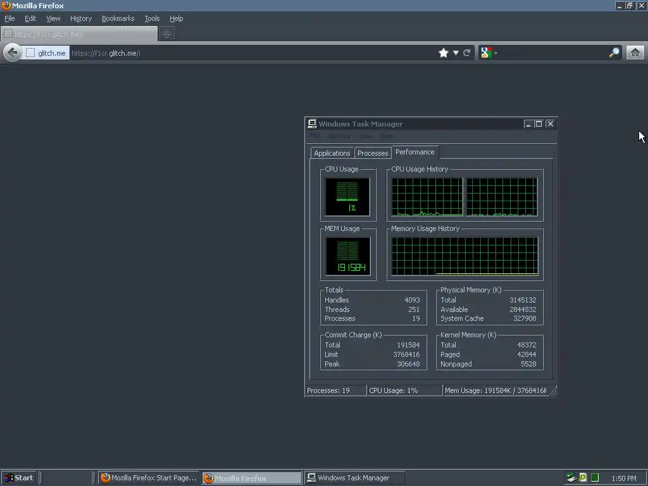This screenshot has width=648, height=486.
Task: Click the 1:50 PM taskbar clock
Action: point(624,478)
